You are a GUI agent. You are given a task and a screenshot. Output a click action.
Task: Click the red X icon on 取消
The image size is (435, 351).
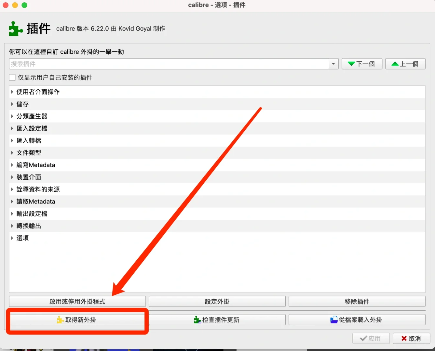coord(404,338)
